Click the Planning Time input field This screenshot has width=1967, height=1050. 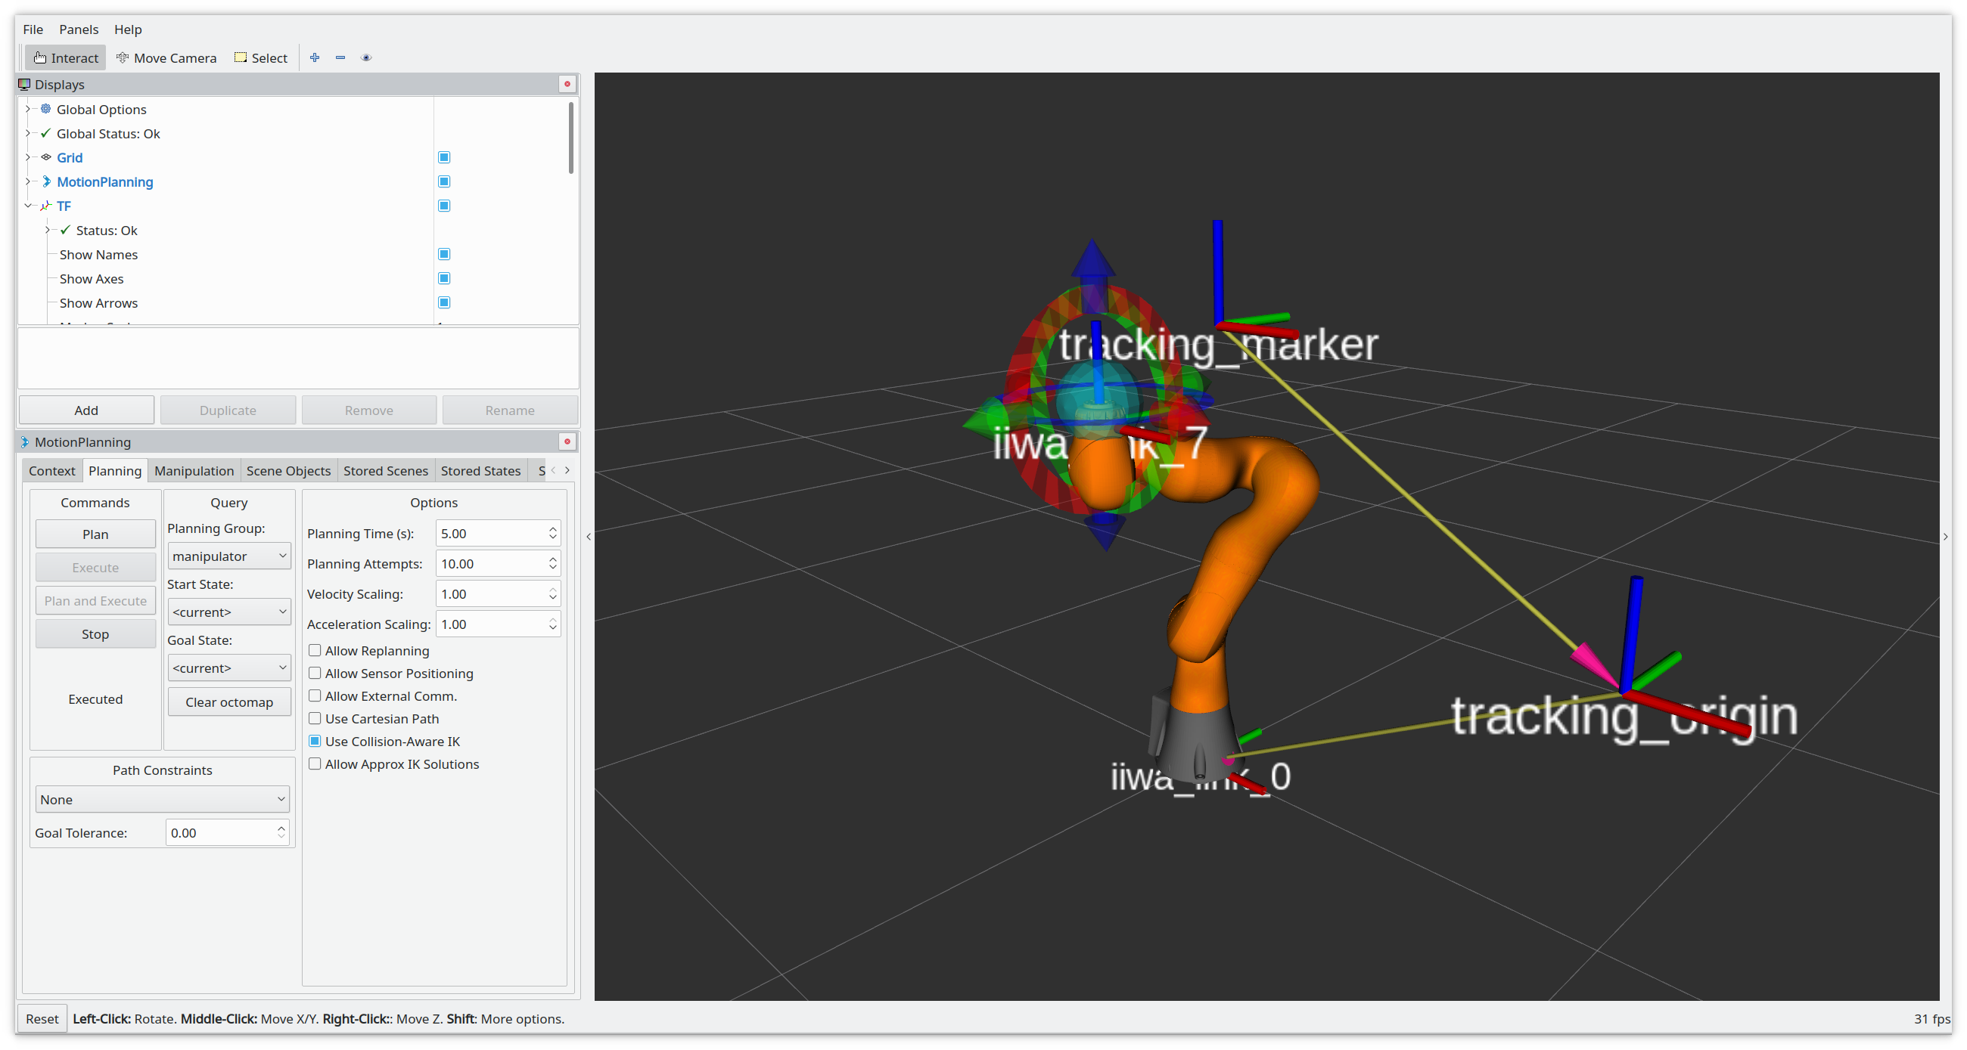click(490, 534)
